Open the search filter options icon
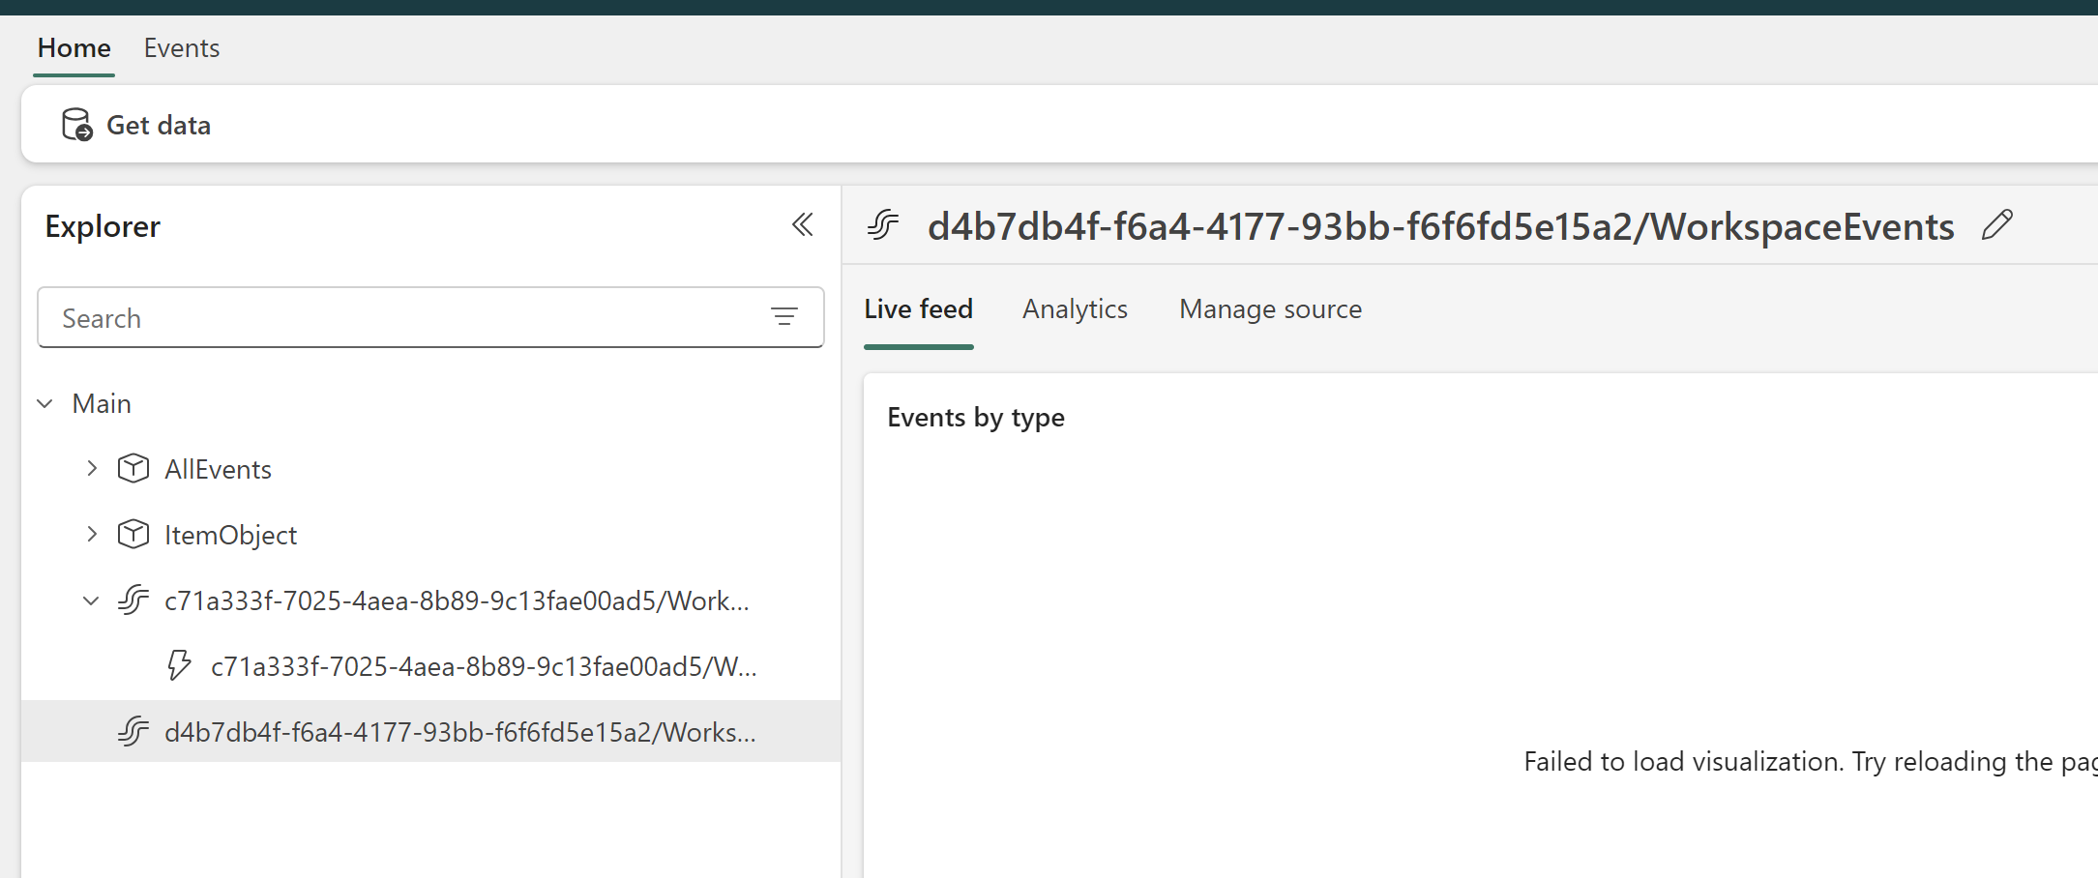The image size is (2098, 878). [x=784, y=317]
